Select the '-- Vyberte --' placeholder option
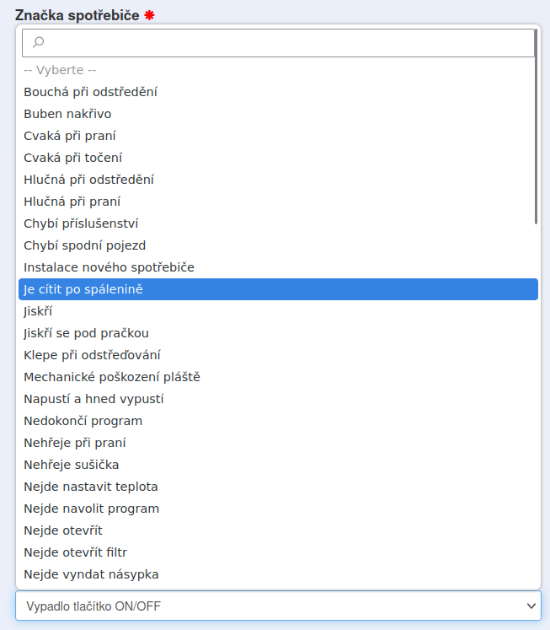This screenshot has height=630, width=550. (x=60, y=70)
